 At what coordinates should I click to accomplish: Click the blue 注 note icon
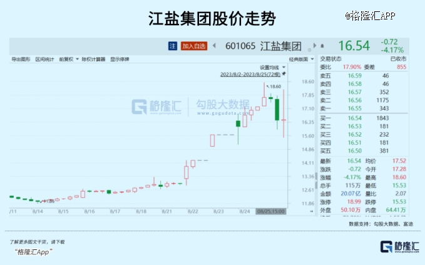point(172,46)
